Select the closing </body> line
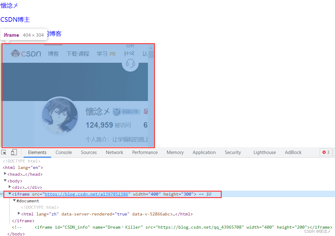Viewport: 335px width, 236px height. [16, 234]
